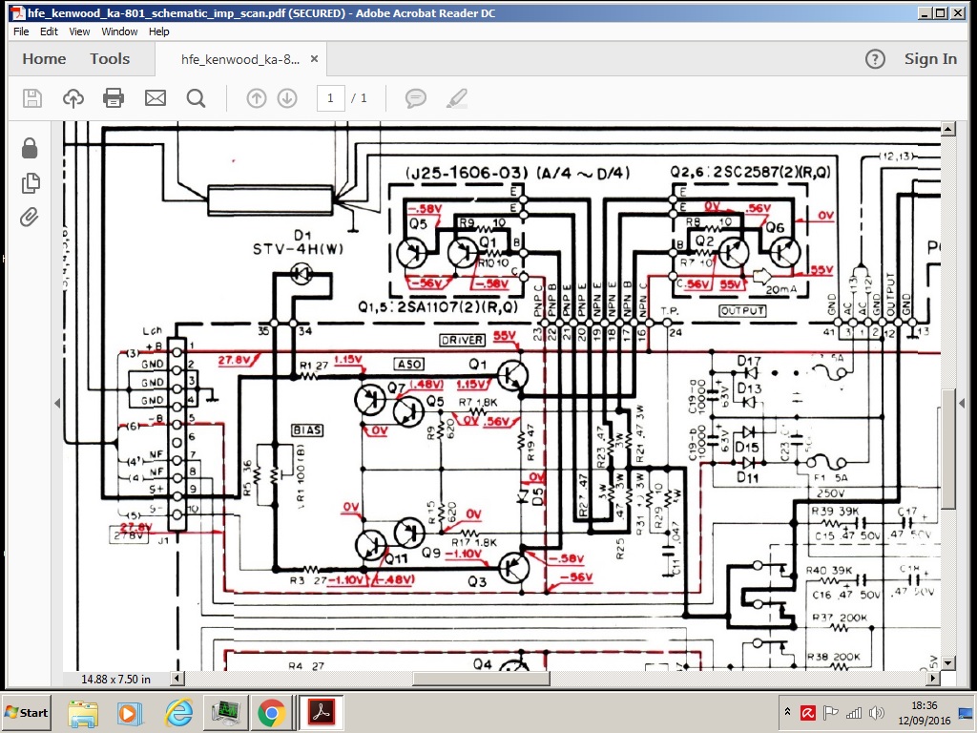Expand the left navigation pane arrow
The image size is (977, 733).
click(57, 404)
